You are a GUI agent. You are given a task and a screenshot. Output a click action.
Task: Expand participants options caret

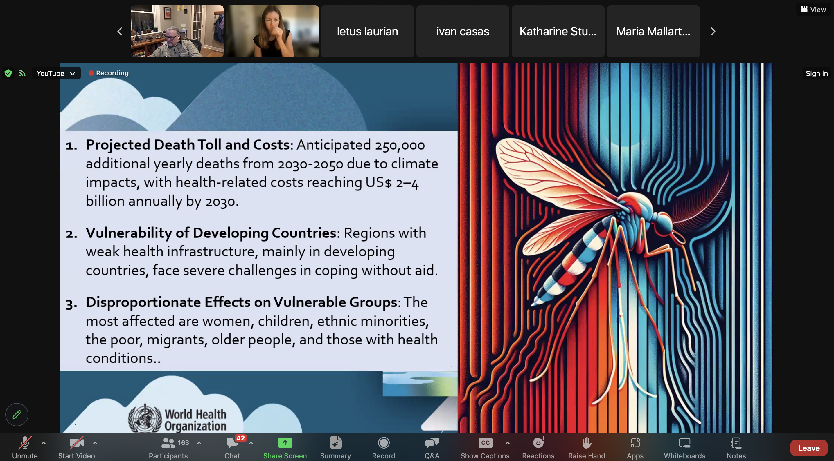point(199,443)
